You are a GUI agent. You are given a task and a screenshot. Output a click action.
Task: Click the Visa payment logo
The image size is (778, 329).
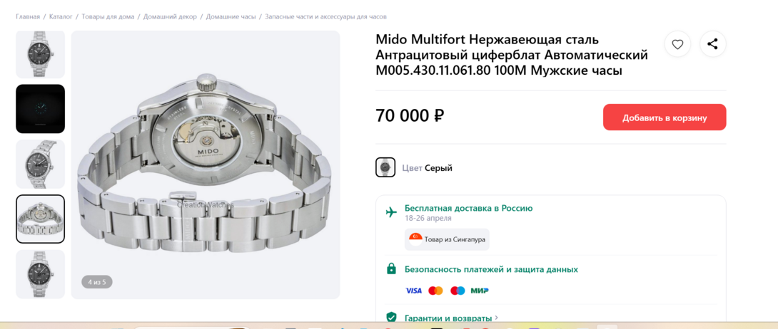click(414, 291)
